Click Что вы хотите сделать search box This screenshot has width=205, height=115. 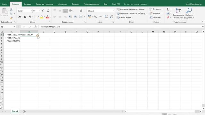coord(136,4)
